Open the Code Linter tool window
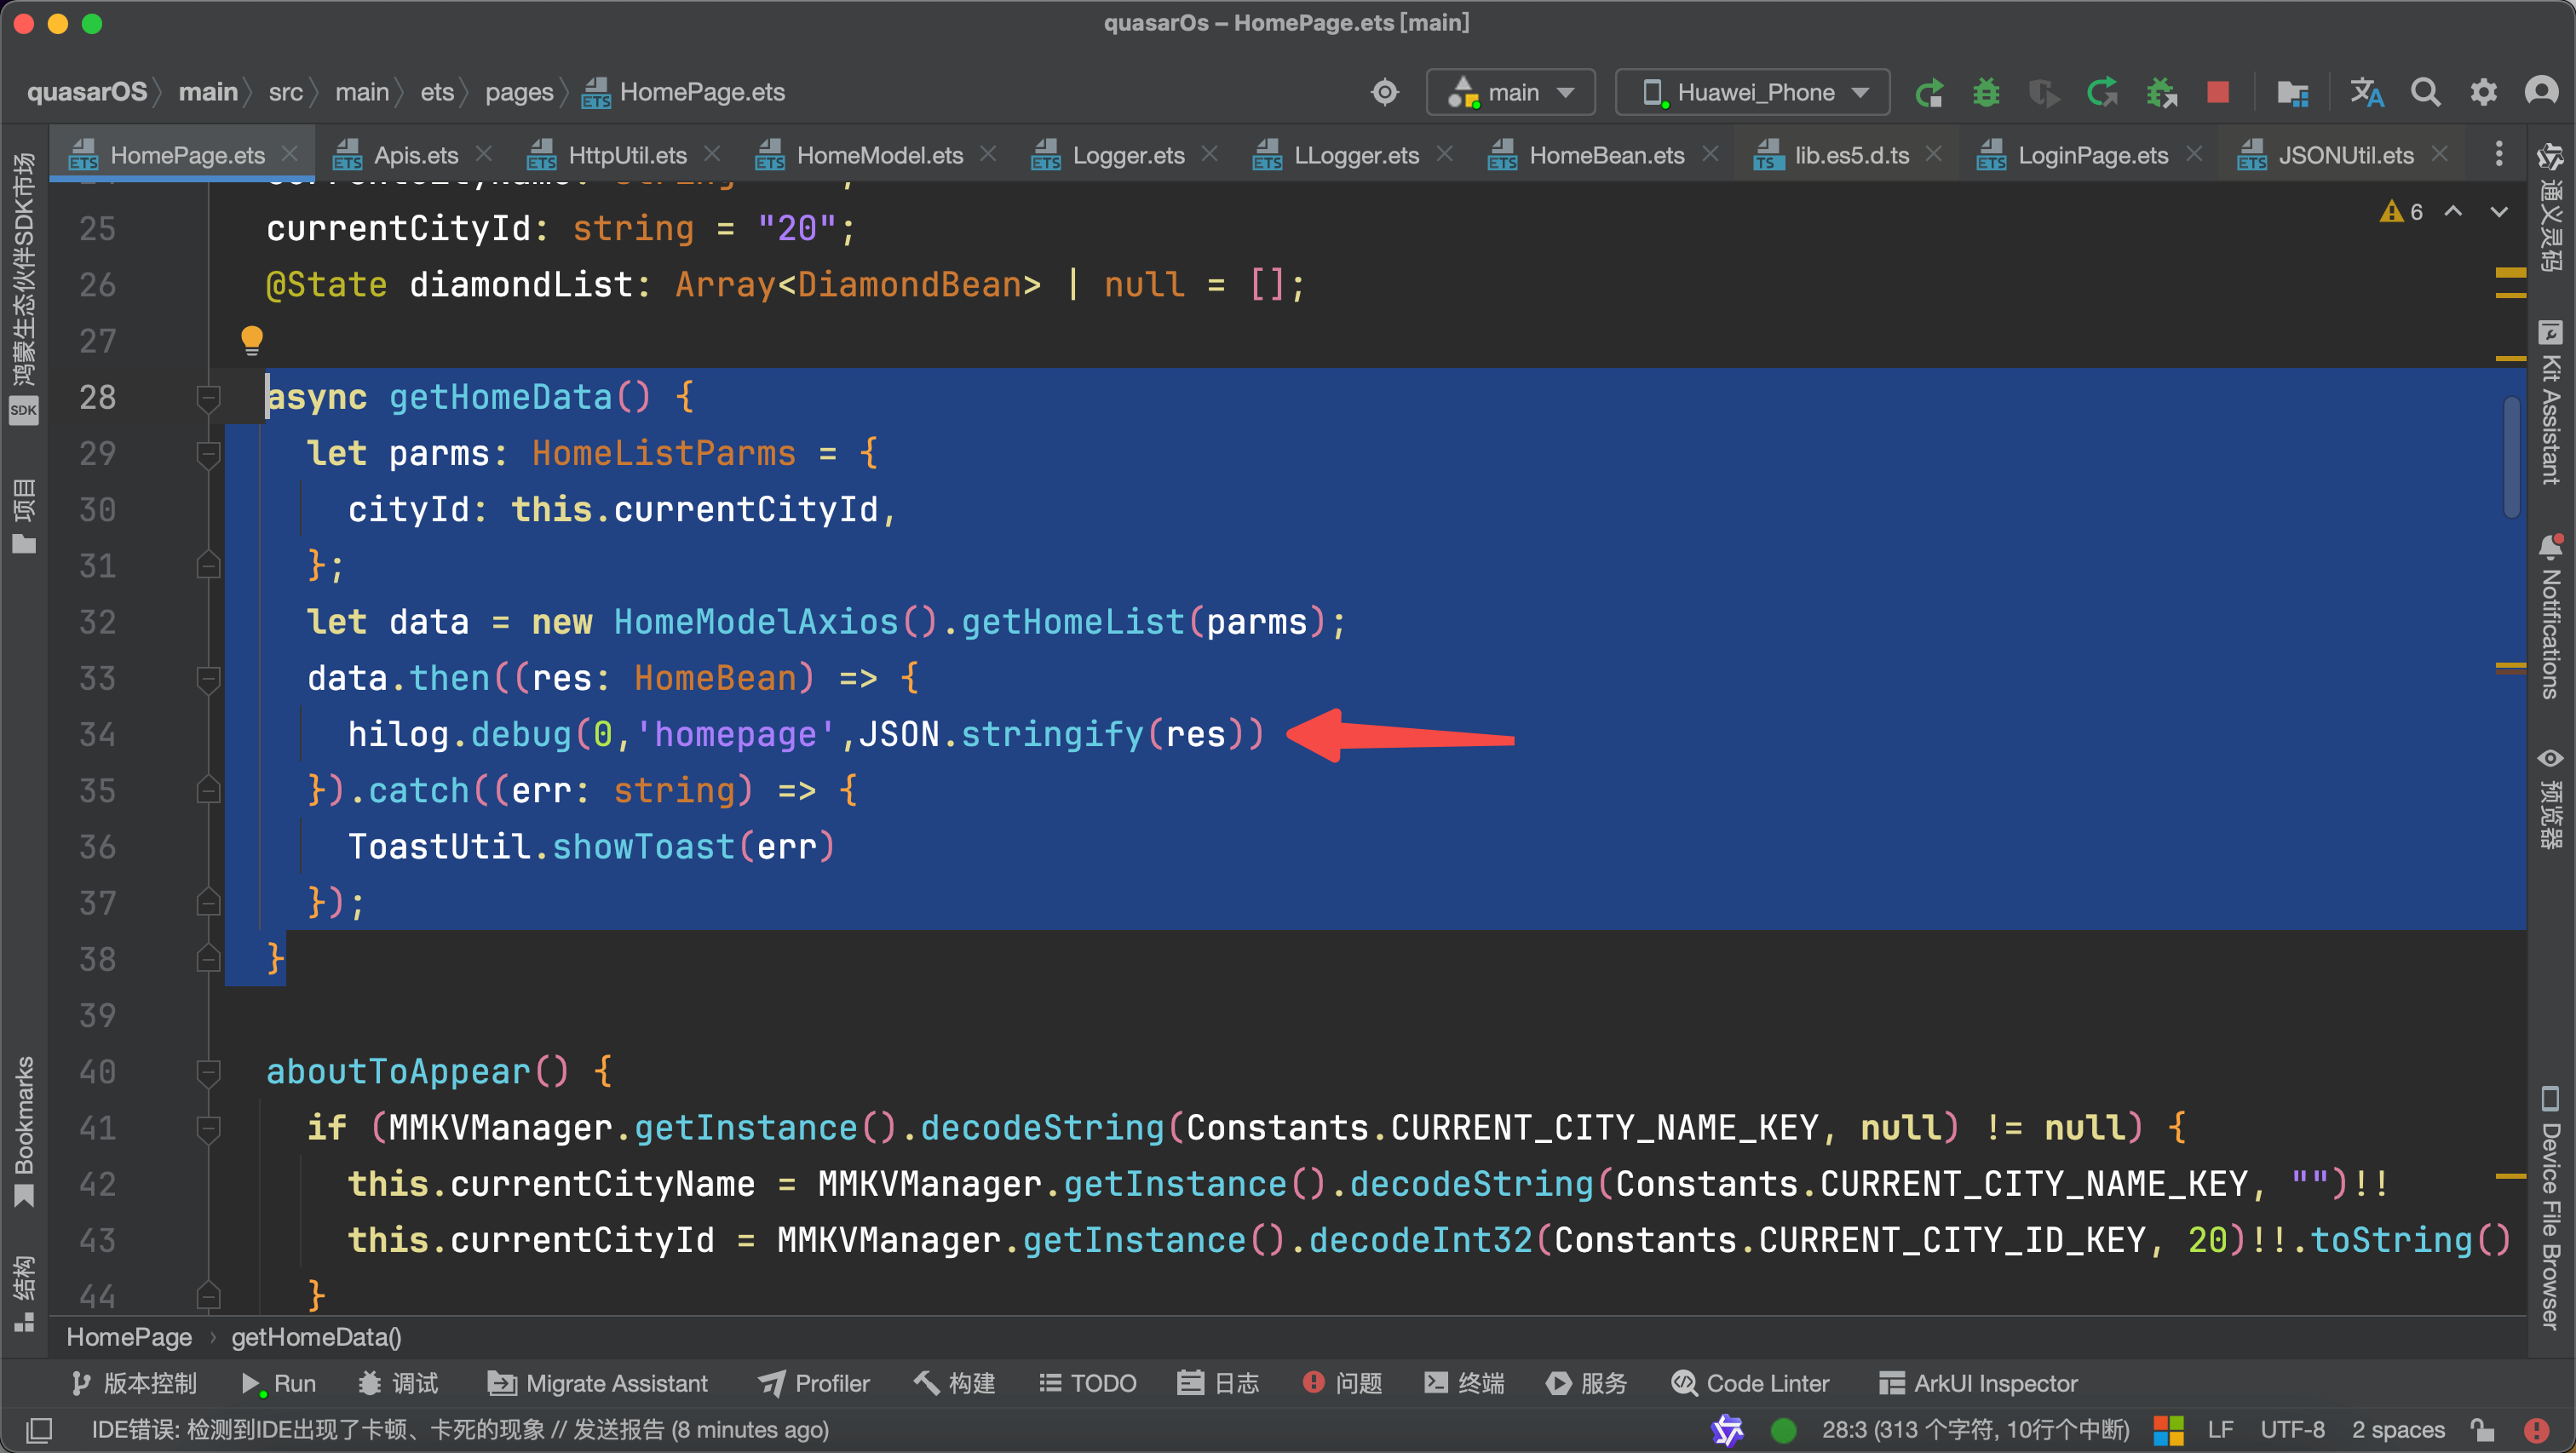The image size is (2576, 1453). [1750, 1383]
